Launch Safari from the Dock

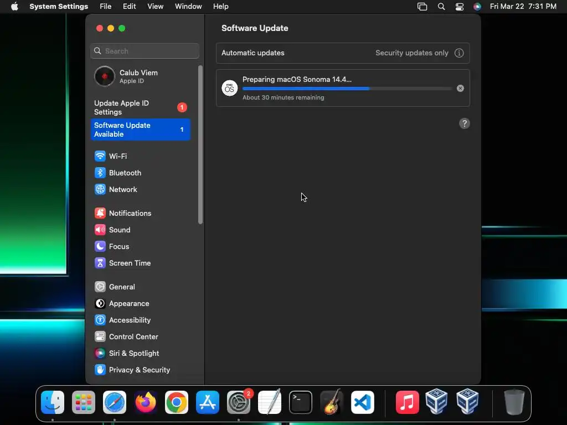(115, 402)
